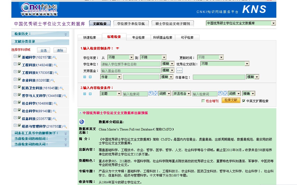Switch to the 专业检索 tab
Viewport: 297px width, 185px height.
pos(139,38)
